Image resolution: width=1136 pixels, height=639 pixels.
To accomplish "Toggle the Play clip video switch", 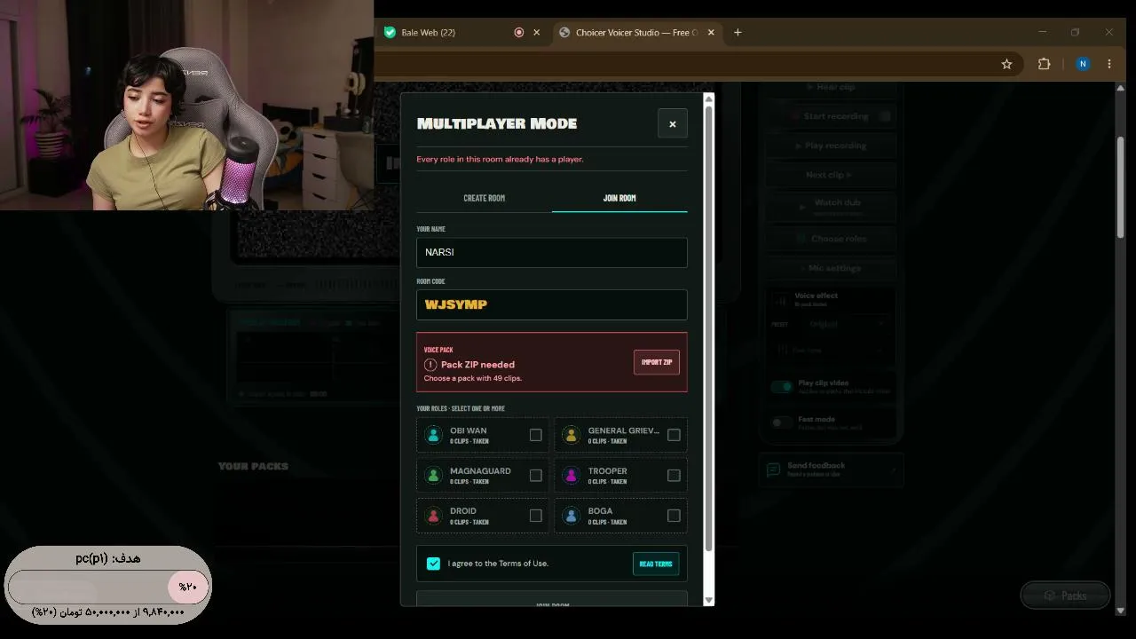I will pyautogui.click(x=781, y=387).
